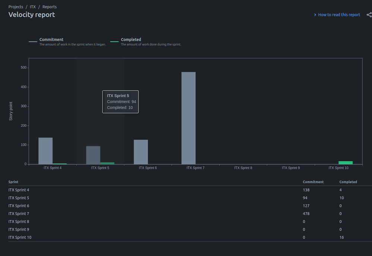Click completed value 4 for Sprint 4
Screen dimensions: 372x256
tap(340, 190)
